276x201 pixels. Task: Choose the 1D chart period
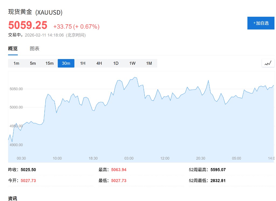116,63
